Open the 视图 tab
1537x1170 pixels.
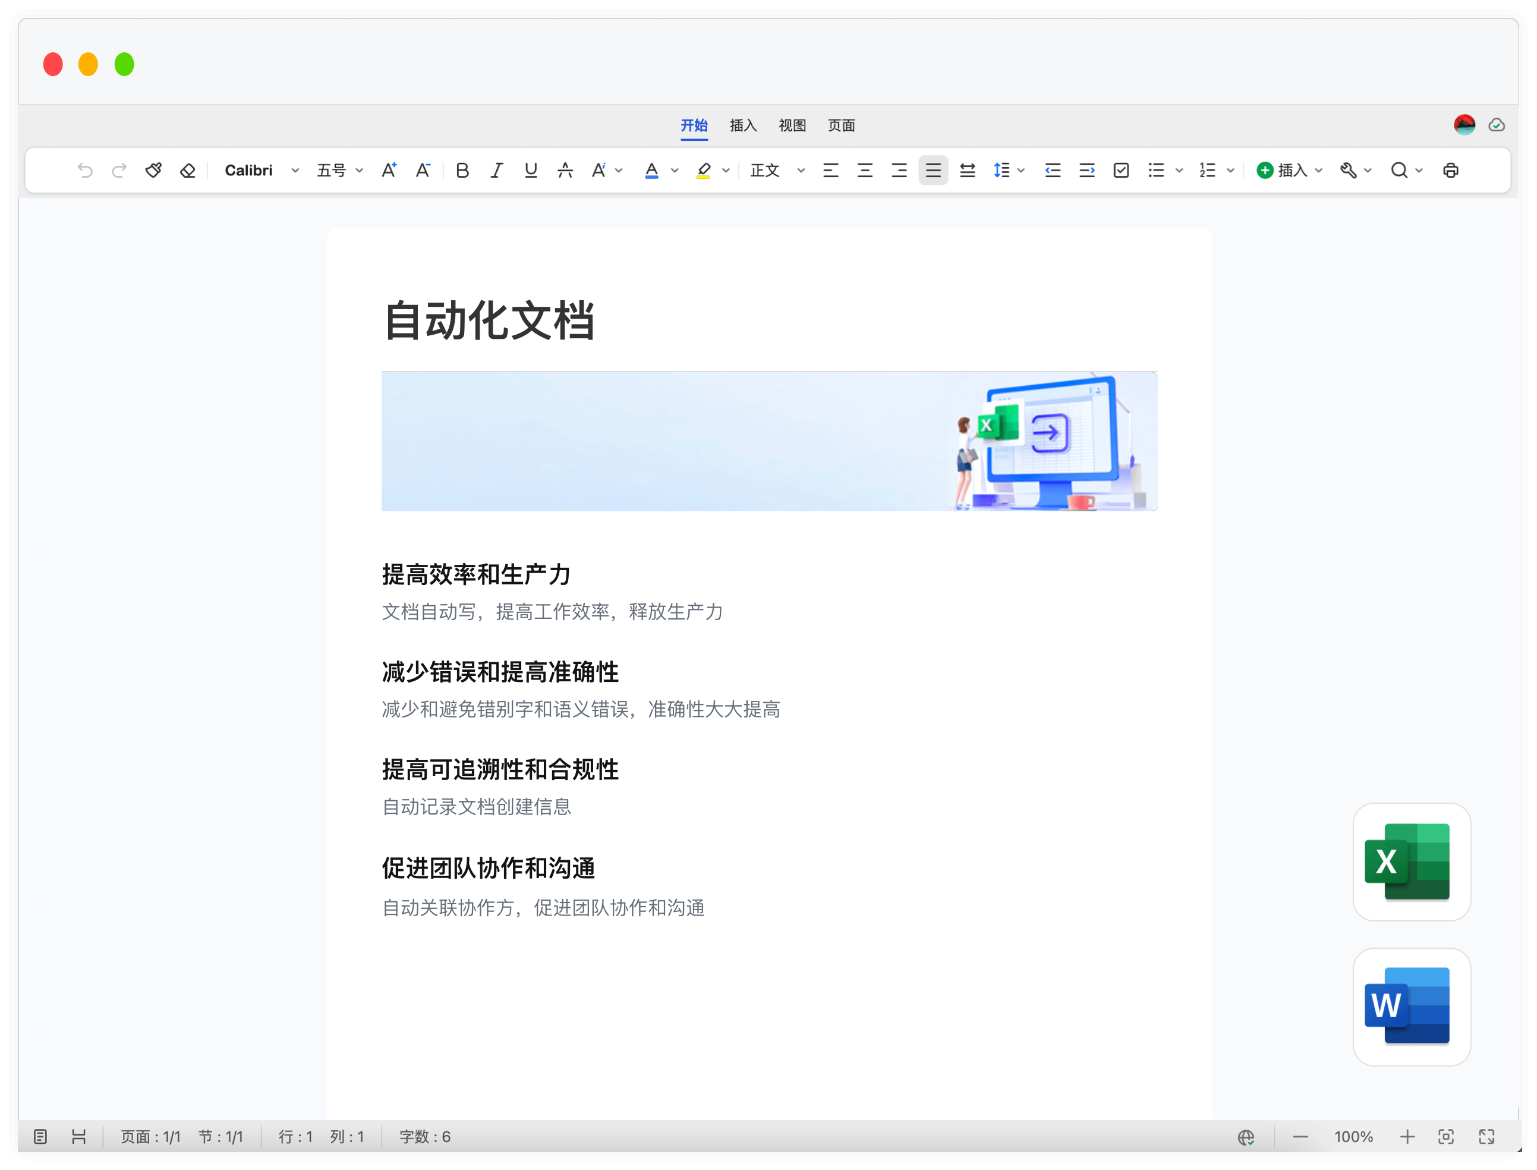coord(792,125)
